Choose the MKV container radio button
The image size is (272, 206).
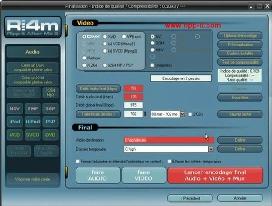(152, 50)
